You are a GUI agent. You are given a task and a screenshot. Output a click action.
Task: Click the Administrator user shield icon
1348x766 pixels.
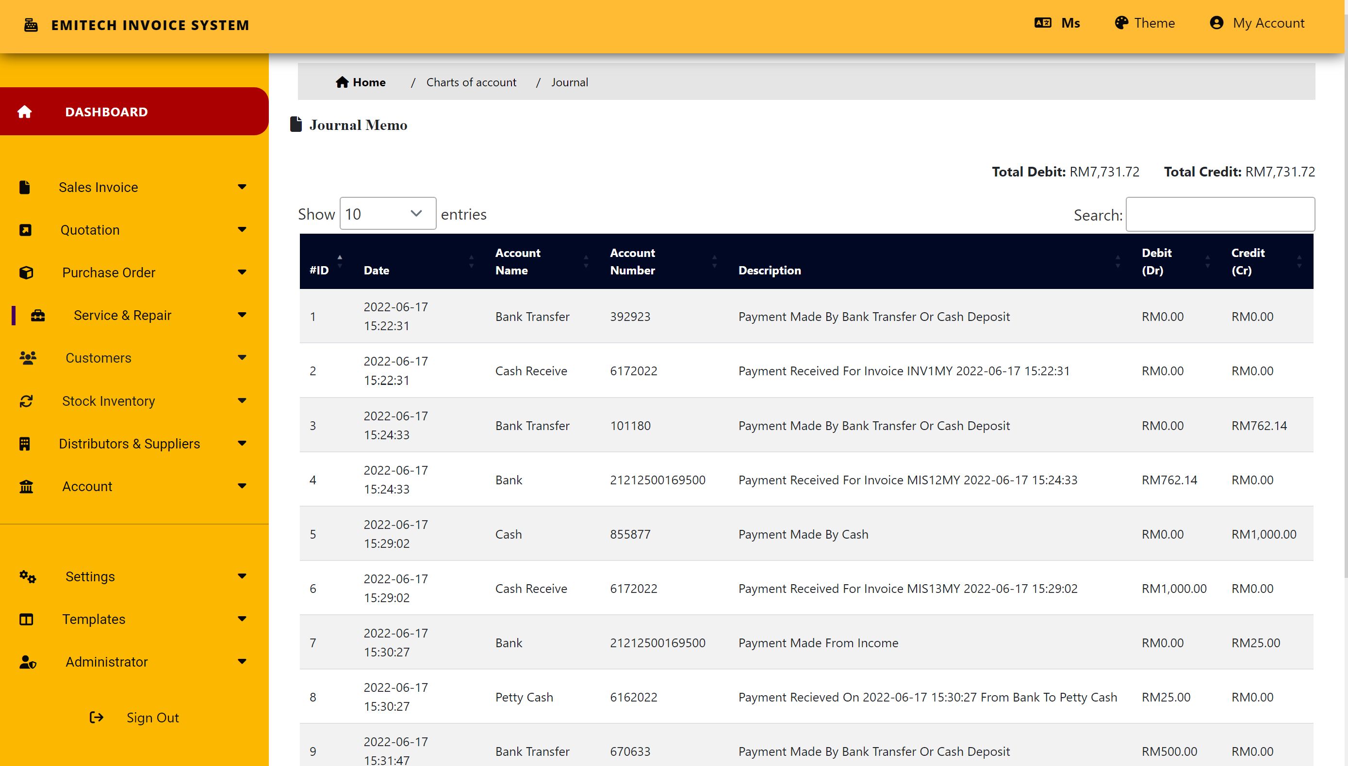click(28, 662)
